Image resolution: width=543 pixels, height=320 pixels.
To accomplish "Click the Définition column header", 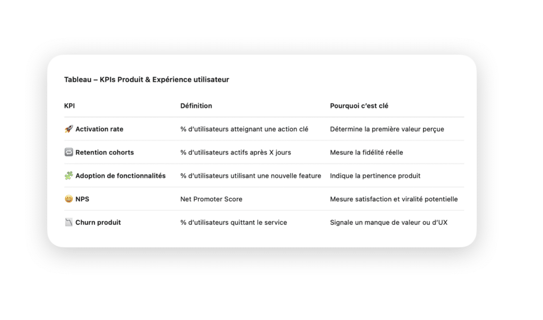I will 196,106.
